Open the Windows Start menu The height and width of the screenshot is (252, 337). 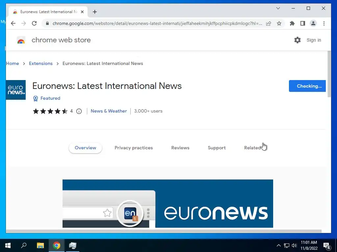pos(8,245)
